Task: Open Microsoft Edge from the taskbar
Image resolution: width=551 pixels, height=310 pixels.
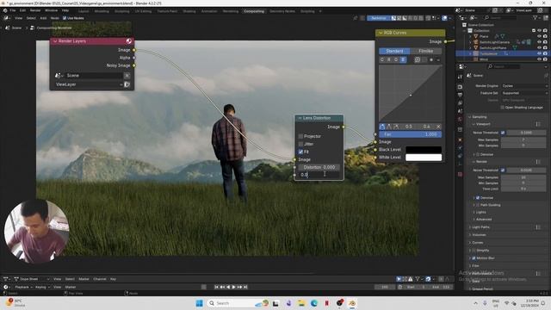Action: tap(314, 303)
